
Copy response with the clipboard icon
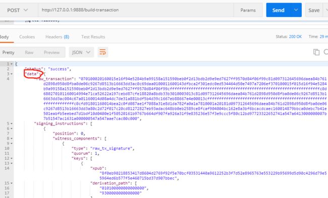tap(316, 52)
